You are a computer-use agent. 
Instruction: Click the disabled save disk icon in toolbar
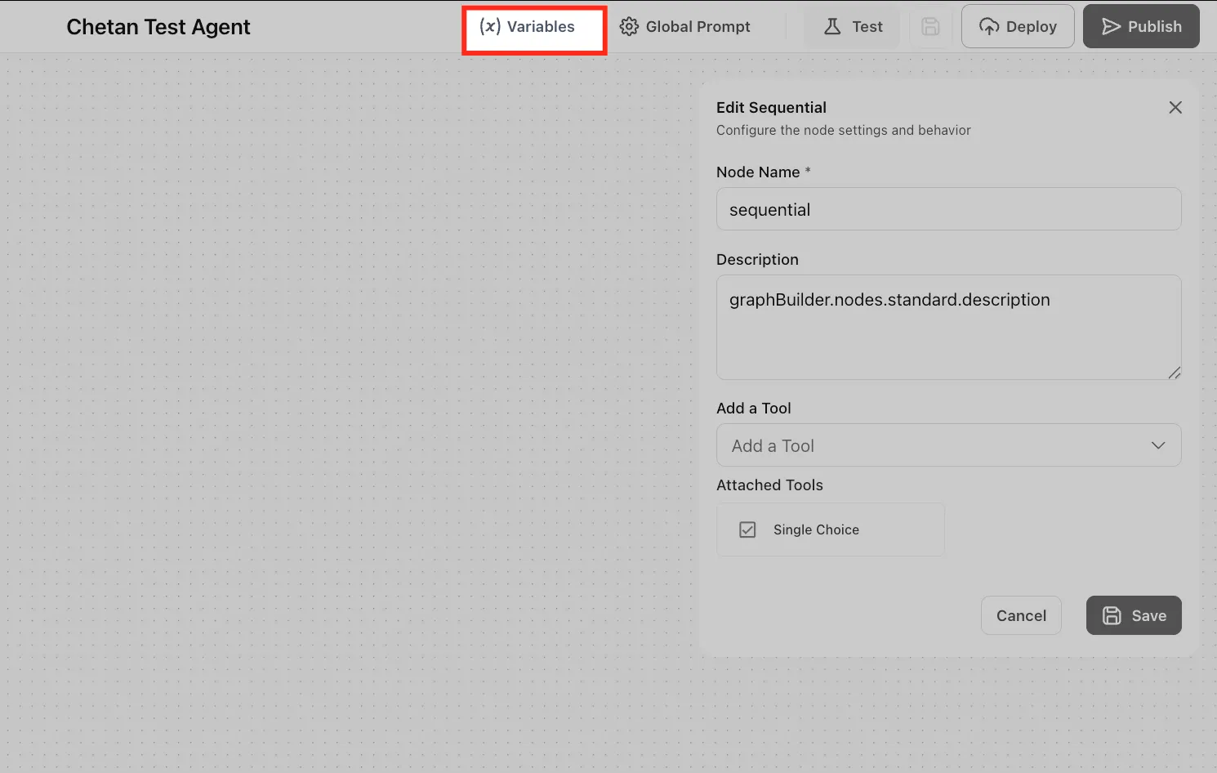coord(930,26)
